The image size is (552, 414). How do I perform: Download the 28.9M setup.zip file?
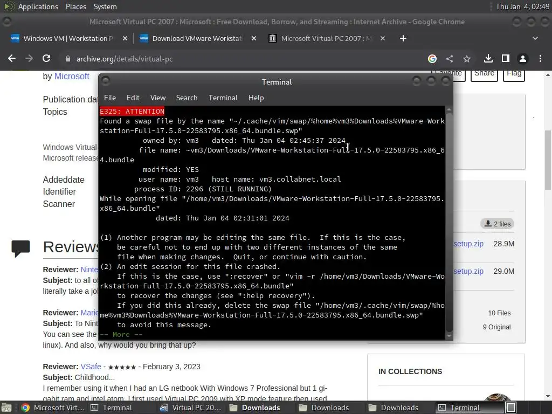tap(468, 244)
